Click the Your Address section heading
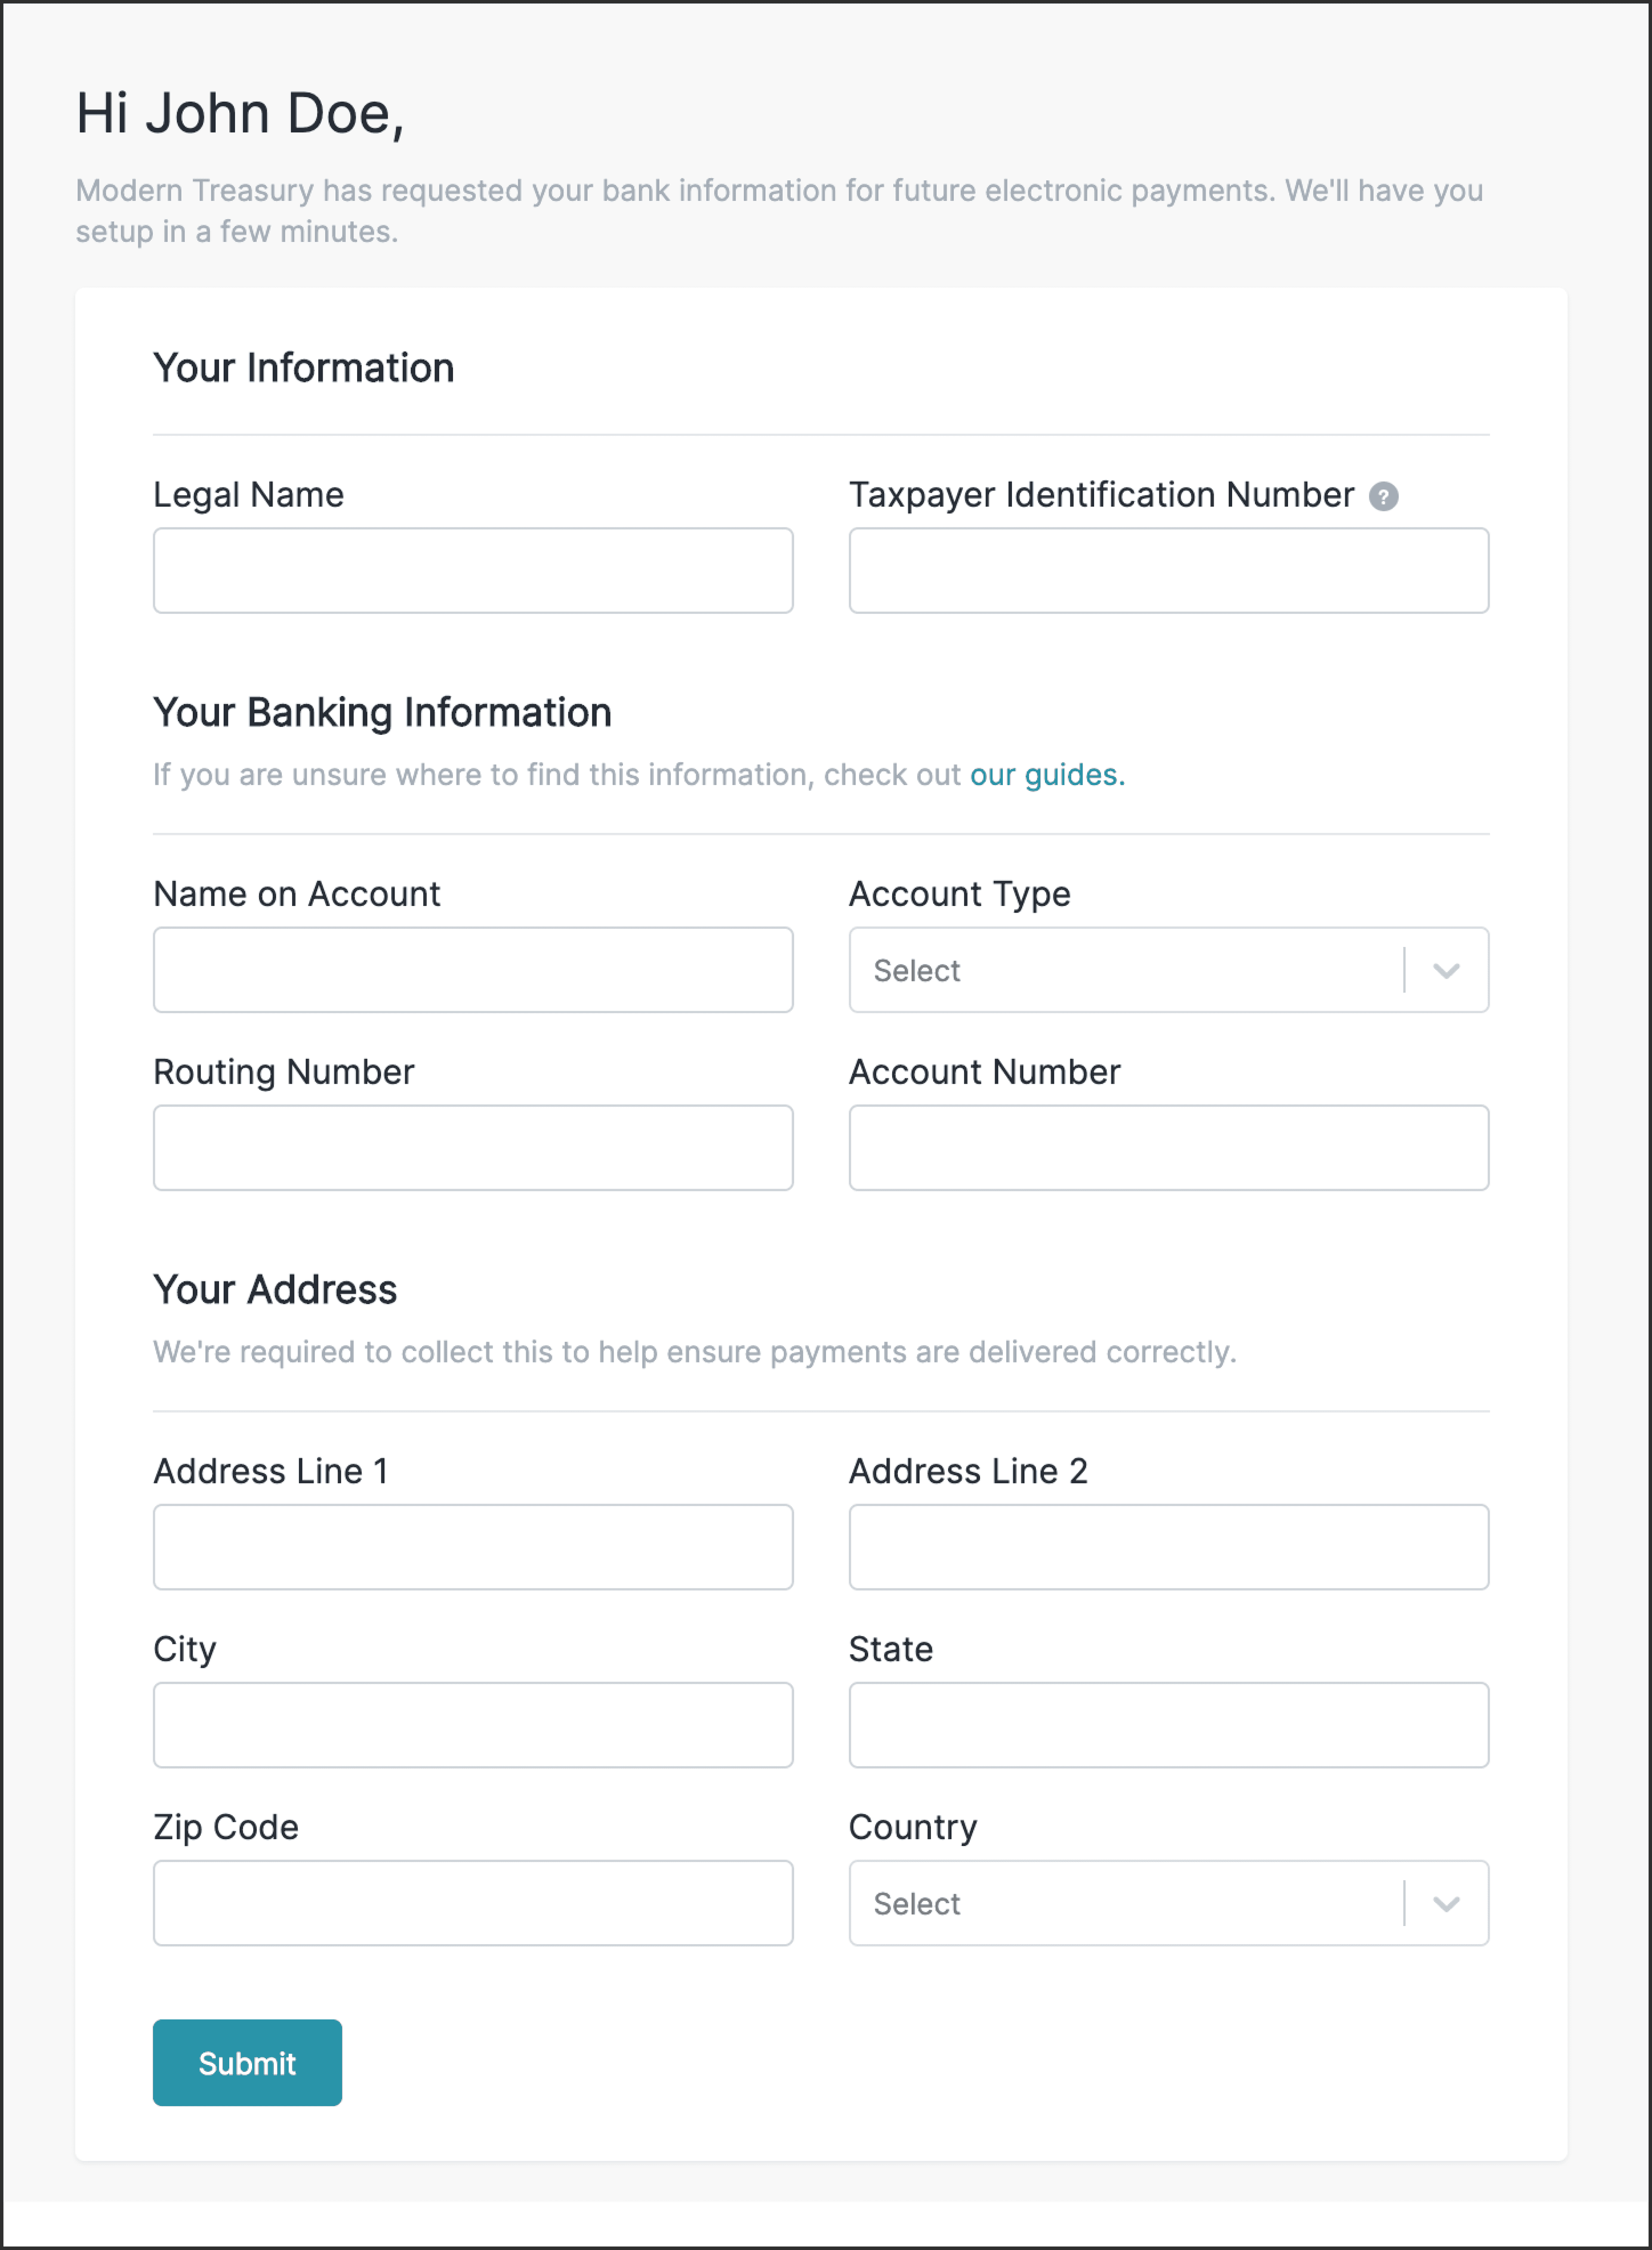This screenshot has width=1652, height=2250. [275, 1290]
